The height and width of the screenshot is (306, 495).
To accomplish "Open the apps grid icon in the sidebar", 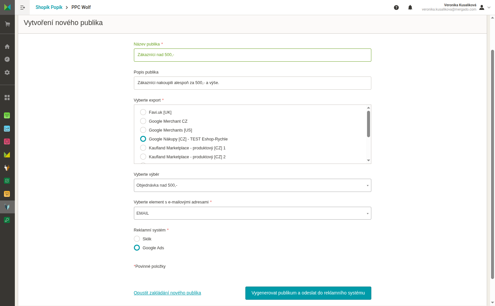I will [7, 98].
